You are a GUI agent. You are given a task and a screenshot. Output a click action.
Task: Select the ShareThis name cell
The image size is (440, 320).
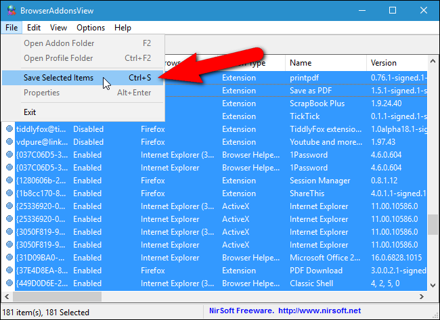point(307,193)
